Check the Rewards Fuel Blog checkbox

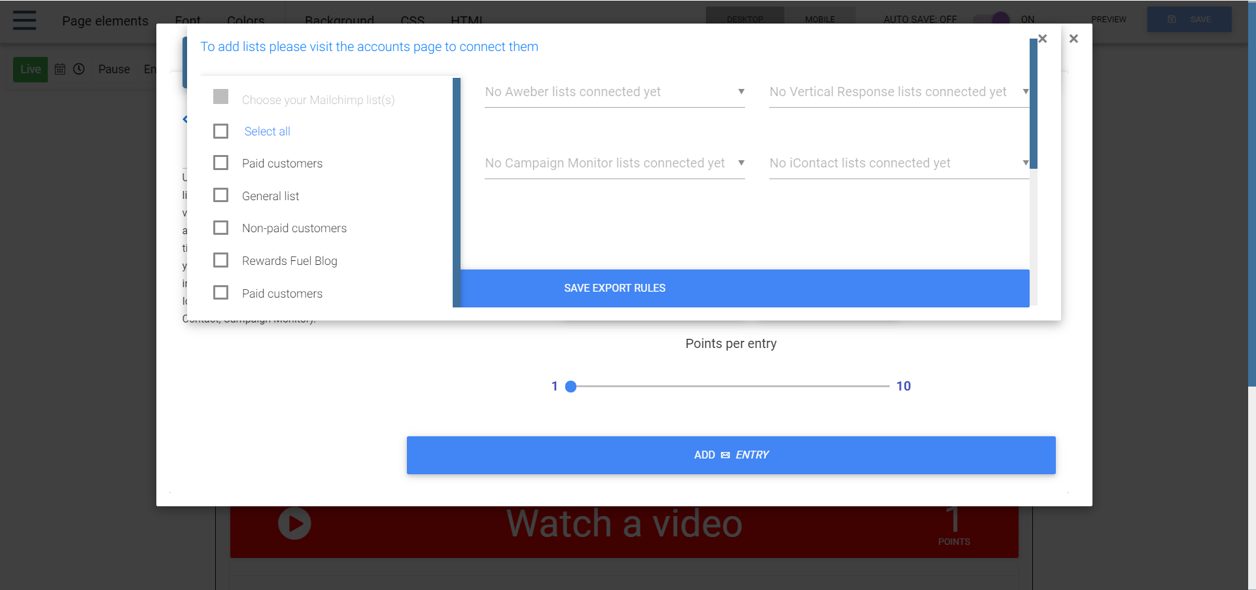click(x=221, y=260)
